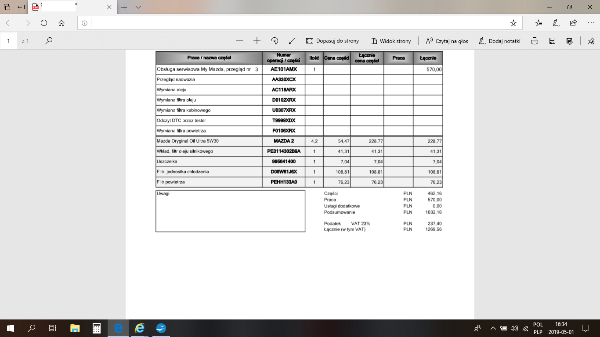Refresh the current page

coord(43,23)
